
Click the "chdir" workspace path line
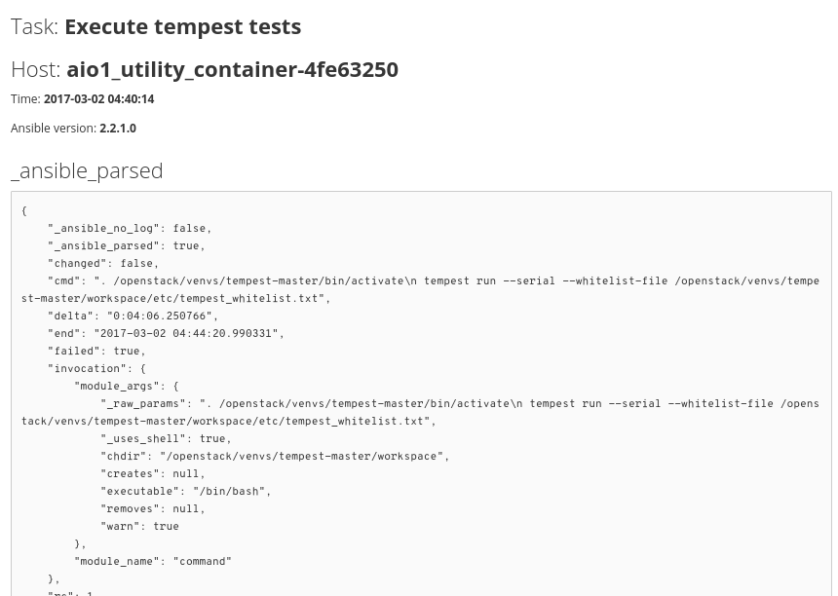coord(275,457)
